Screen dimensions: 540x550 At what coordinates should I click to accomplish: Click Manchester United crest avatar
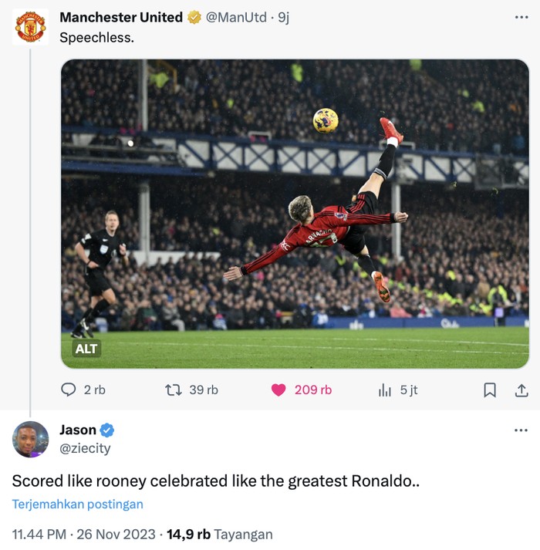(x=31, y=27)
